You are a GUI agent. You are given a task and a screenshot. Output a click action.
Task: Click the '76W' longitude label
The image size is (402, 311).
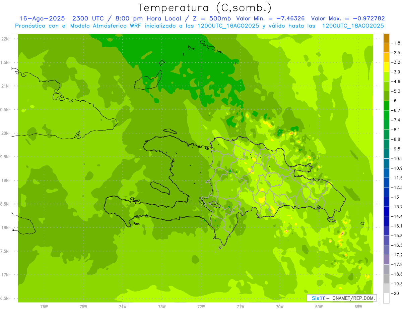pyautogui.click(x=44, y=306)
